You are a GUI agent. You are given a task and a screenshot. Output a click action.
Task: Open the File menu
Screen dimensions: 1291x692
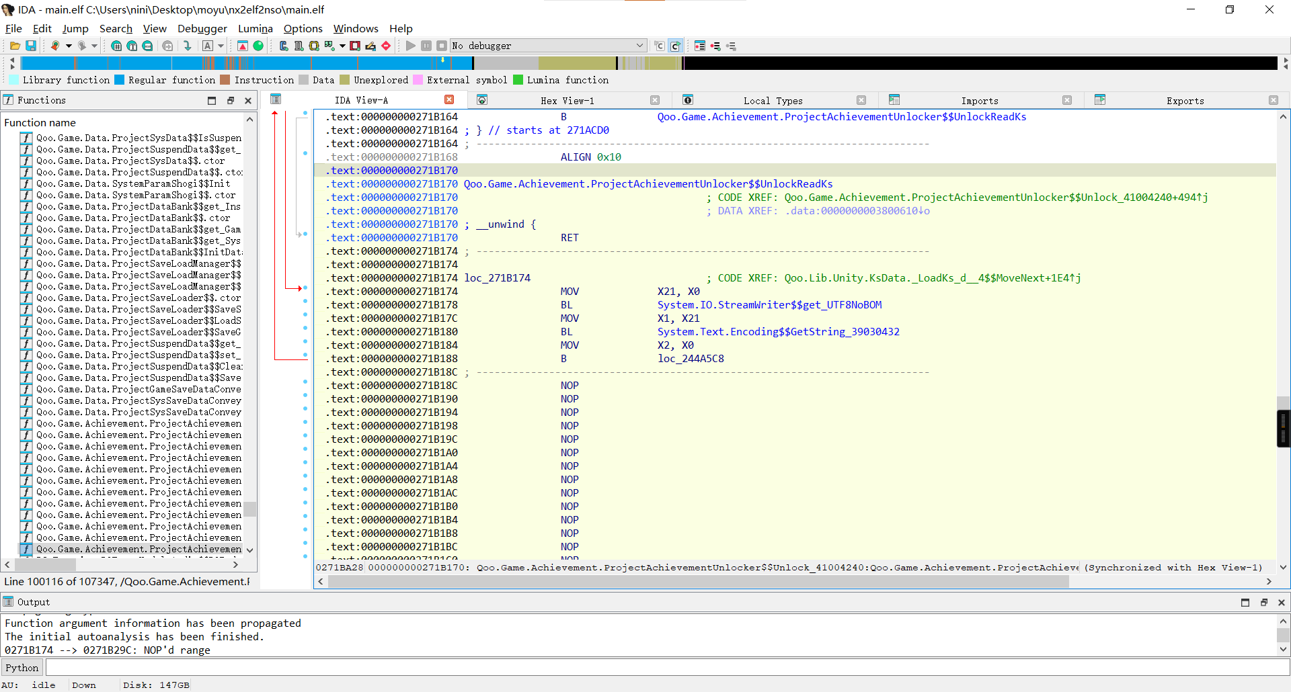[x=13, y=28]
